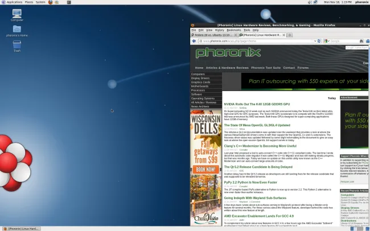Image resolution: width=370 pixels, height=231 pixels.
Task: Open the Forums nav link
Action: (x=303, y=68)
